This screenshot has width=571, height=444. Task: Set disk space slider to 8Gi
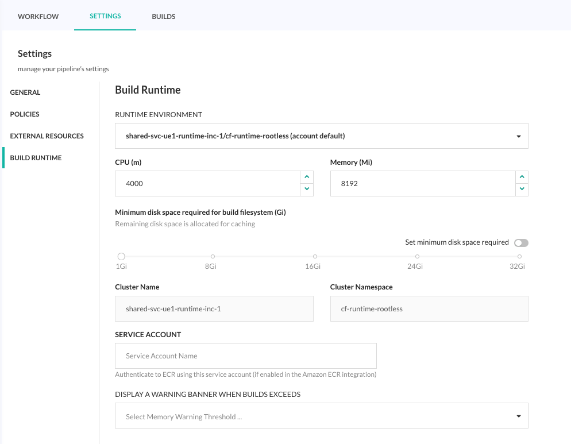tap(213, 257)
